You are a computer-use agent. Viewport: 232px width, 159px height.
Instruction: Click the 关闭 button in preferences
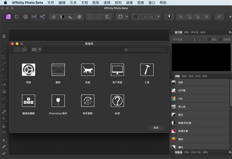[156, 128]
